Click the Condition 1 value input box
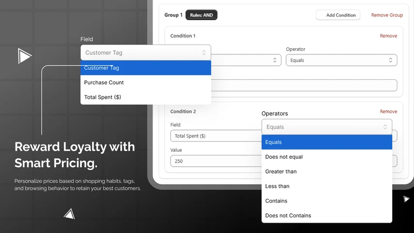Viewport: 414px width, 233px height. pos(304,85)
